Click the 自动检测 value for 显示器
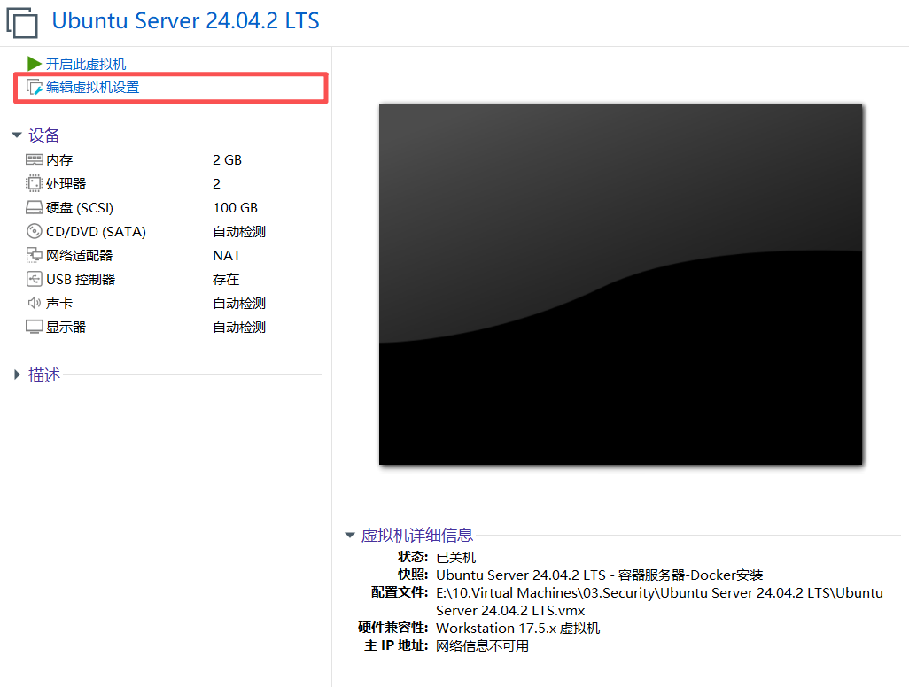Screen dimensions: 909x687 pyautogui.click(x=239, y=328)
